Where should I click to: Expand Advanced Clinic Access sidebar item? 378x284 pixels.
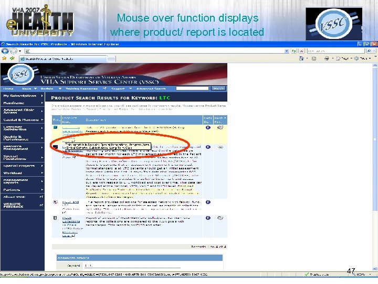click(23, 111)
